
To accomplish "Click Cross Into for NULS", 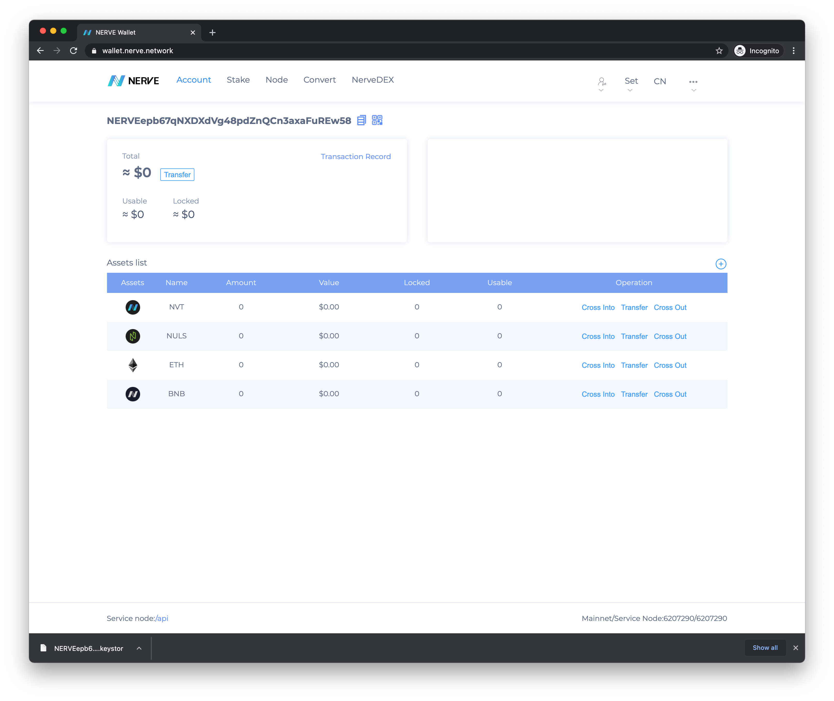I will point(598,337).
